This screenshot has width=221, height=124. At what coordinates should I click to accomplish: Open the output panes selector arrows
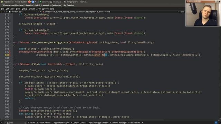[142, 123]
